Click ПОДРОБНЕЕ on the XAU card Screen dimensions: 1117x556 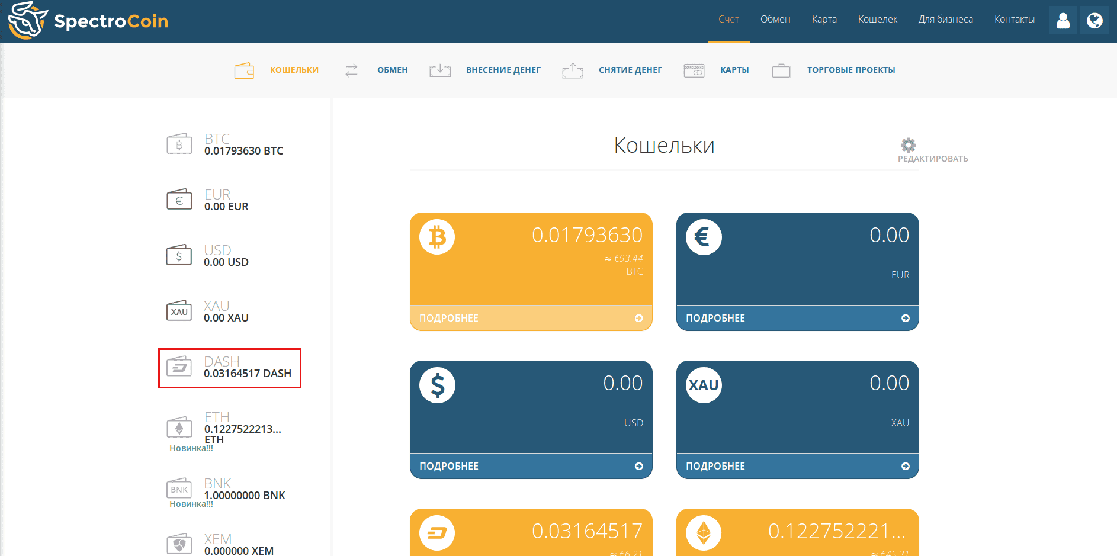(x=715, y=466)
